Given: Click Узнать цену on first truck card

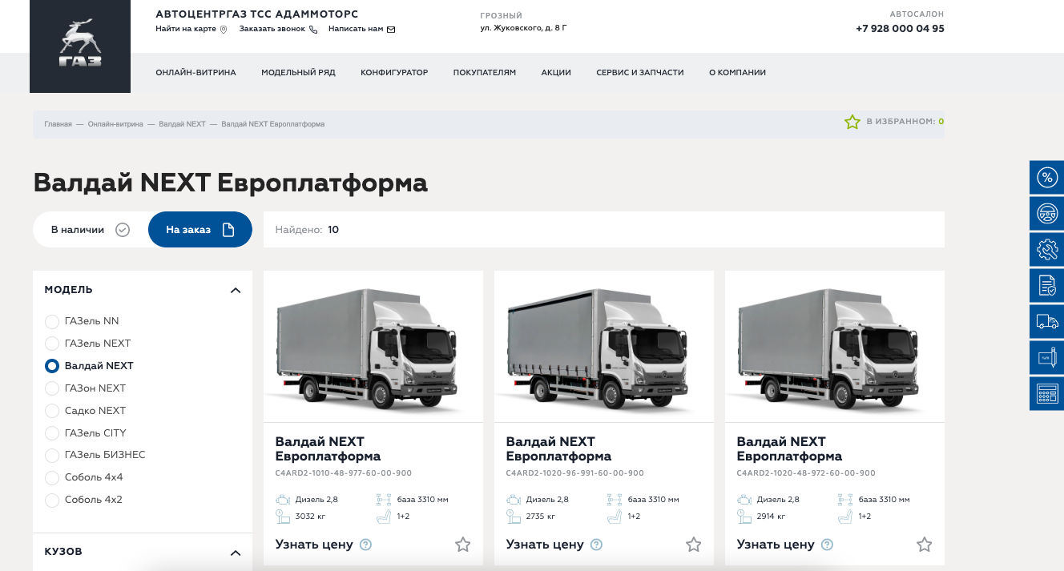Looking at the screenshot, I should 314,545.
